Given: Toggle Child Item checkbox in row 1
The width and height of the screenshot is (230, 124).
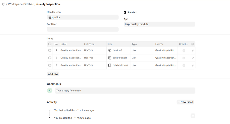Looking at the screenshot, I should pyautogui.click(x=184, y=51).
